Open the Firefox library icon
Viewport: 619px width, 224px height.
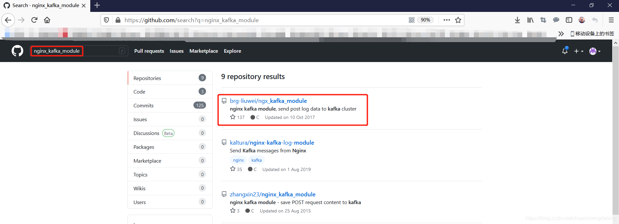tap(530, 20)
